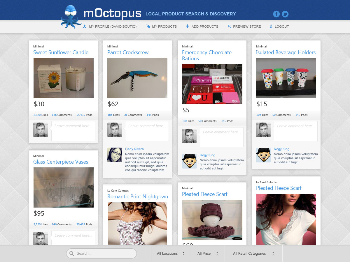Open Rogy King link under Chocolate Rations
Screen dimensions: 350x262
(x=208, y=155)
